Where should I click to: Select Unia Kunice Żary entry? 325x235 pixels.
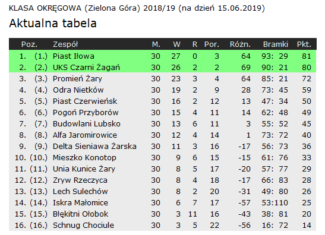84,169
